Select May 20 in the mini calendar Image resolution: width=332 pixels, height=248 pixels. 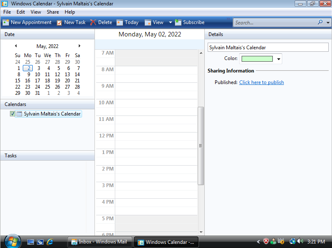tap(67, 81)
